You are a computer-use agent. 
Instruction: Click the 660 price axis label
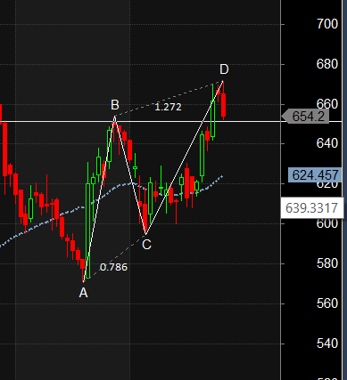coord(327,104)
